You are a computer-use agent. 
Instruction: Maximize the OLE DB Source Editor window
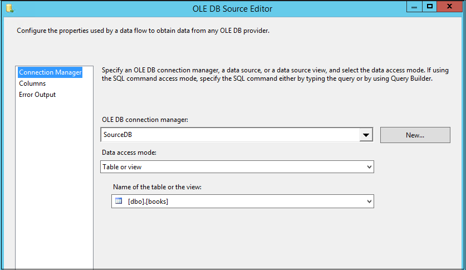(430, 7)
